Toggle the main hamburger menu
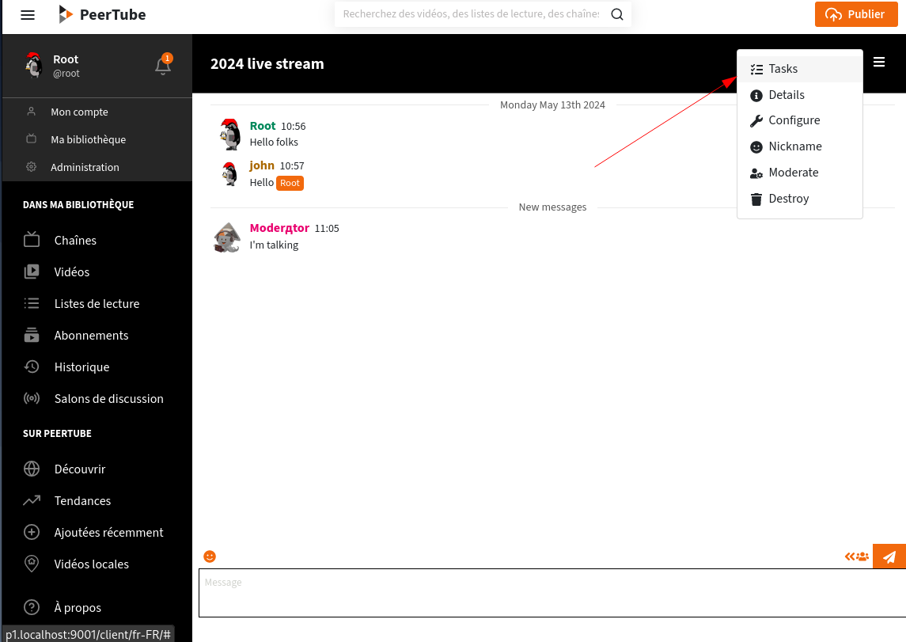This screenshot has height=642, width=906. pyautogui.click(x=28, y=15)
